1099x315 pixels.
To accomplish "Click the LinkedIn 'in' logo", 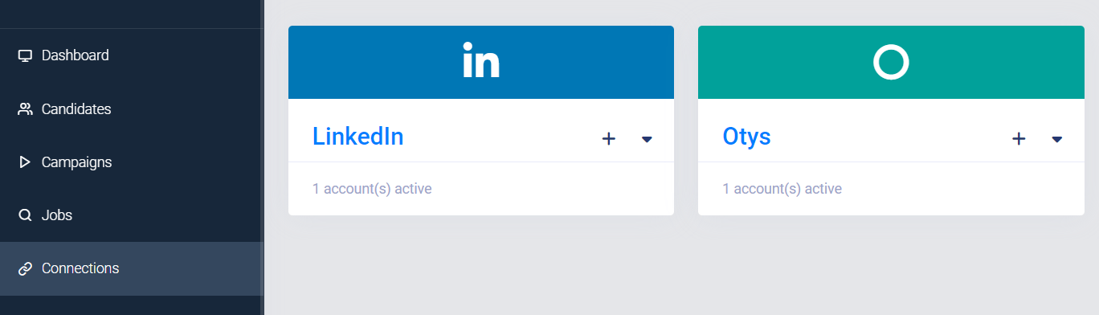I will [x=481, y=62].
